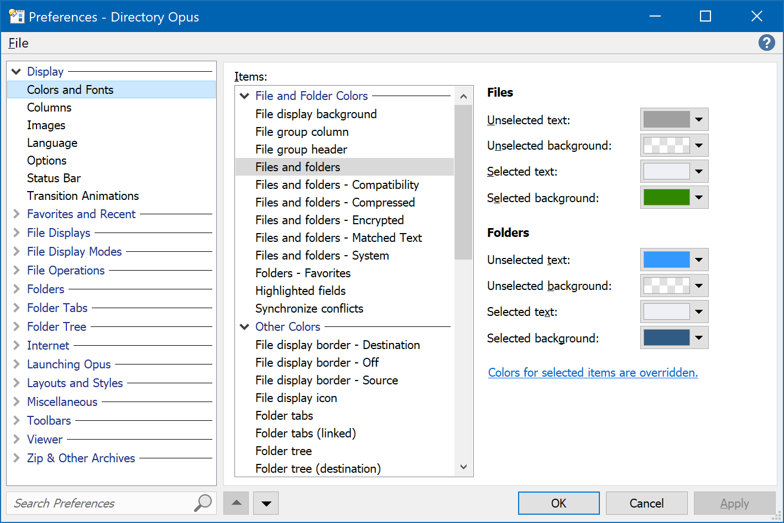Screen dimensions: 784x523
Task: Open Folders Selected text color dropdown
Action: pos(699,311)
